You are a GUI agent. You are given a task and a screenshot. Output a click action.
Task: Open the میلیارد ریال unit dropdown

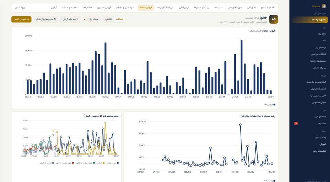click(91, 19)
